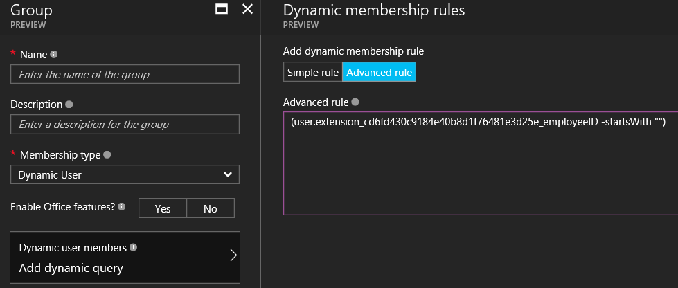Click the Membership type dropdown arrow
The image size is (678, 288).
(228, 175)
